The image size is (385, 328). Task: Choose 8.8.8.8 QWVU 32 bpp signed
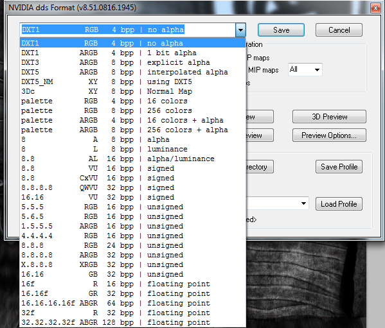tap(132, 187)
